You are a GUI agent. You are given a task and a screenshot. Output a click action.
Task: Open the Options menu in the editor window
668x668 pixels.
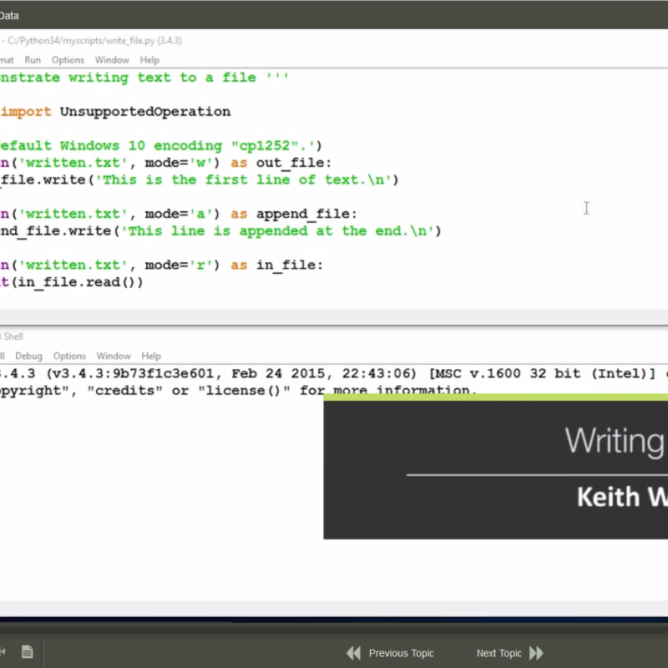tap(68, 60)
